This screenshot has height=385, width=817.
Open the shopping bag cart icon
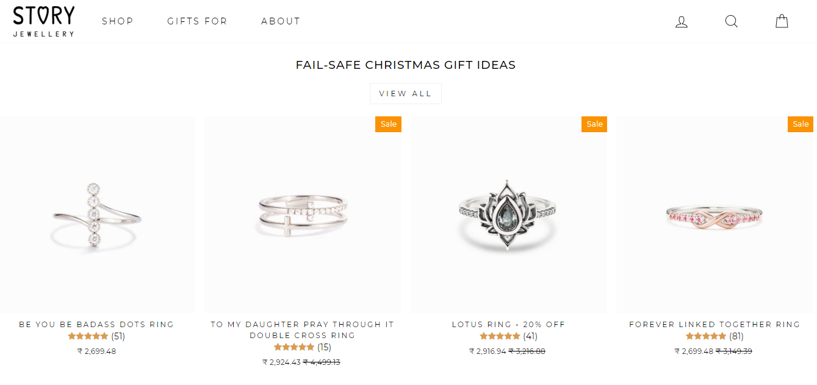782,22
